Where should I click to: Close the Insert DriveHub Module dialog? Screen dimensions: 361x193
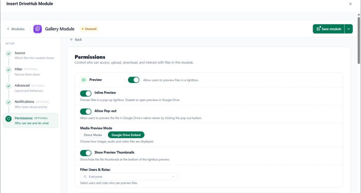point(350,4)
